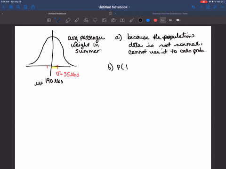
Task: Select the Shapes tool
Action: point(86,20)
